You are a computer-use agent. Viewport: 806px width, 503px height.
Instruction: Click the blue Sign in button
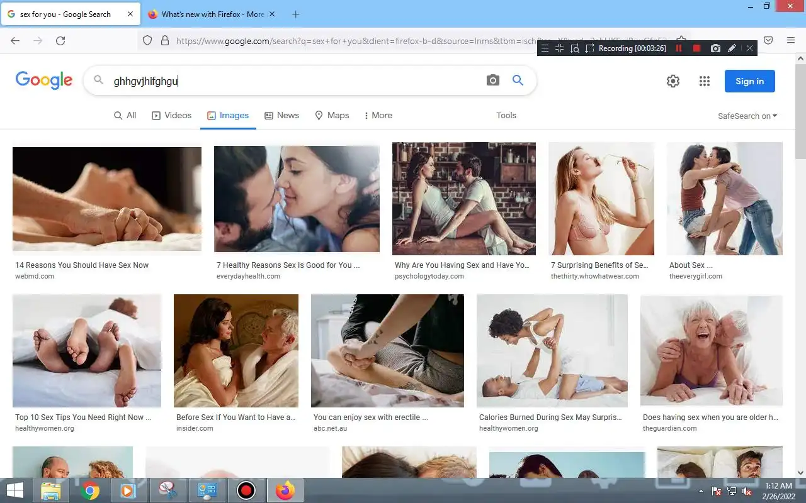click(749, 81)
